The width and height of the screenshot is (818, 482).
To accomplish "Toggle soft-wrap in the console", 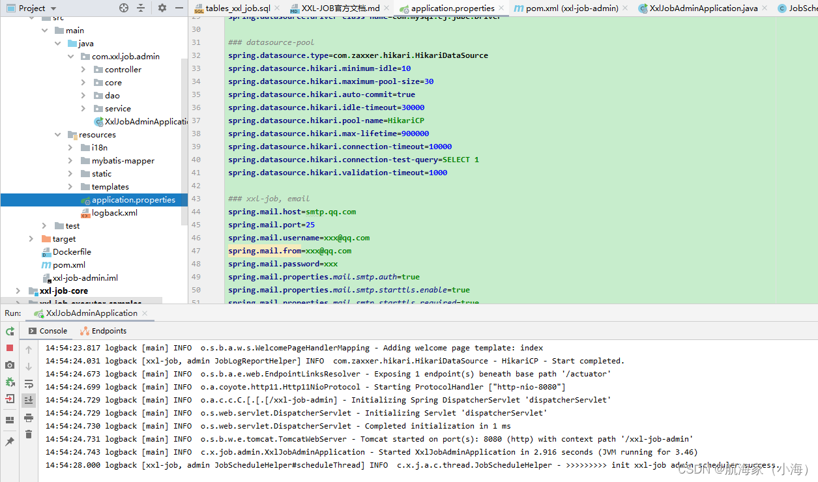I will [x=29, y=384].
